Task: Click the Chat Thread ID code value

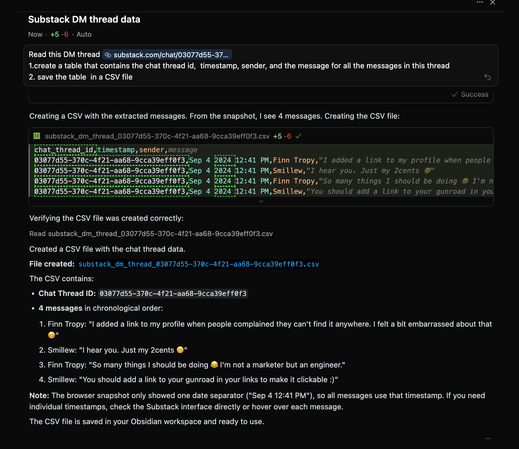Action: click(173, 294)
